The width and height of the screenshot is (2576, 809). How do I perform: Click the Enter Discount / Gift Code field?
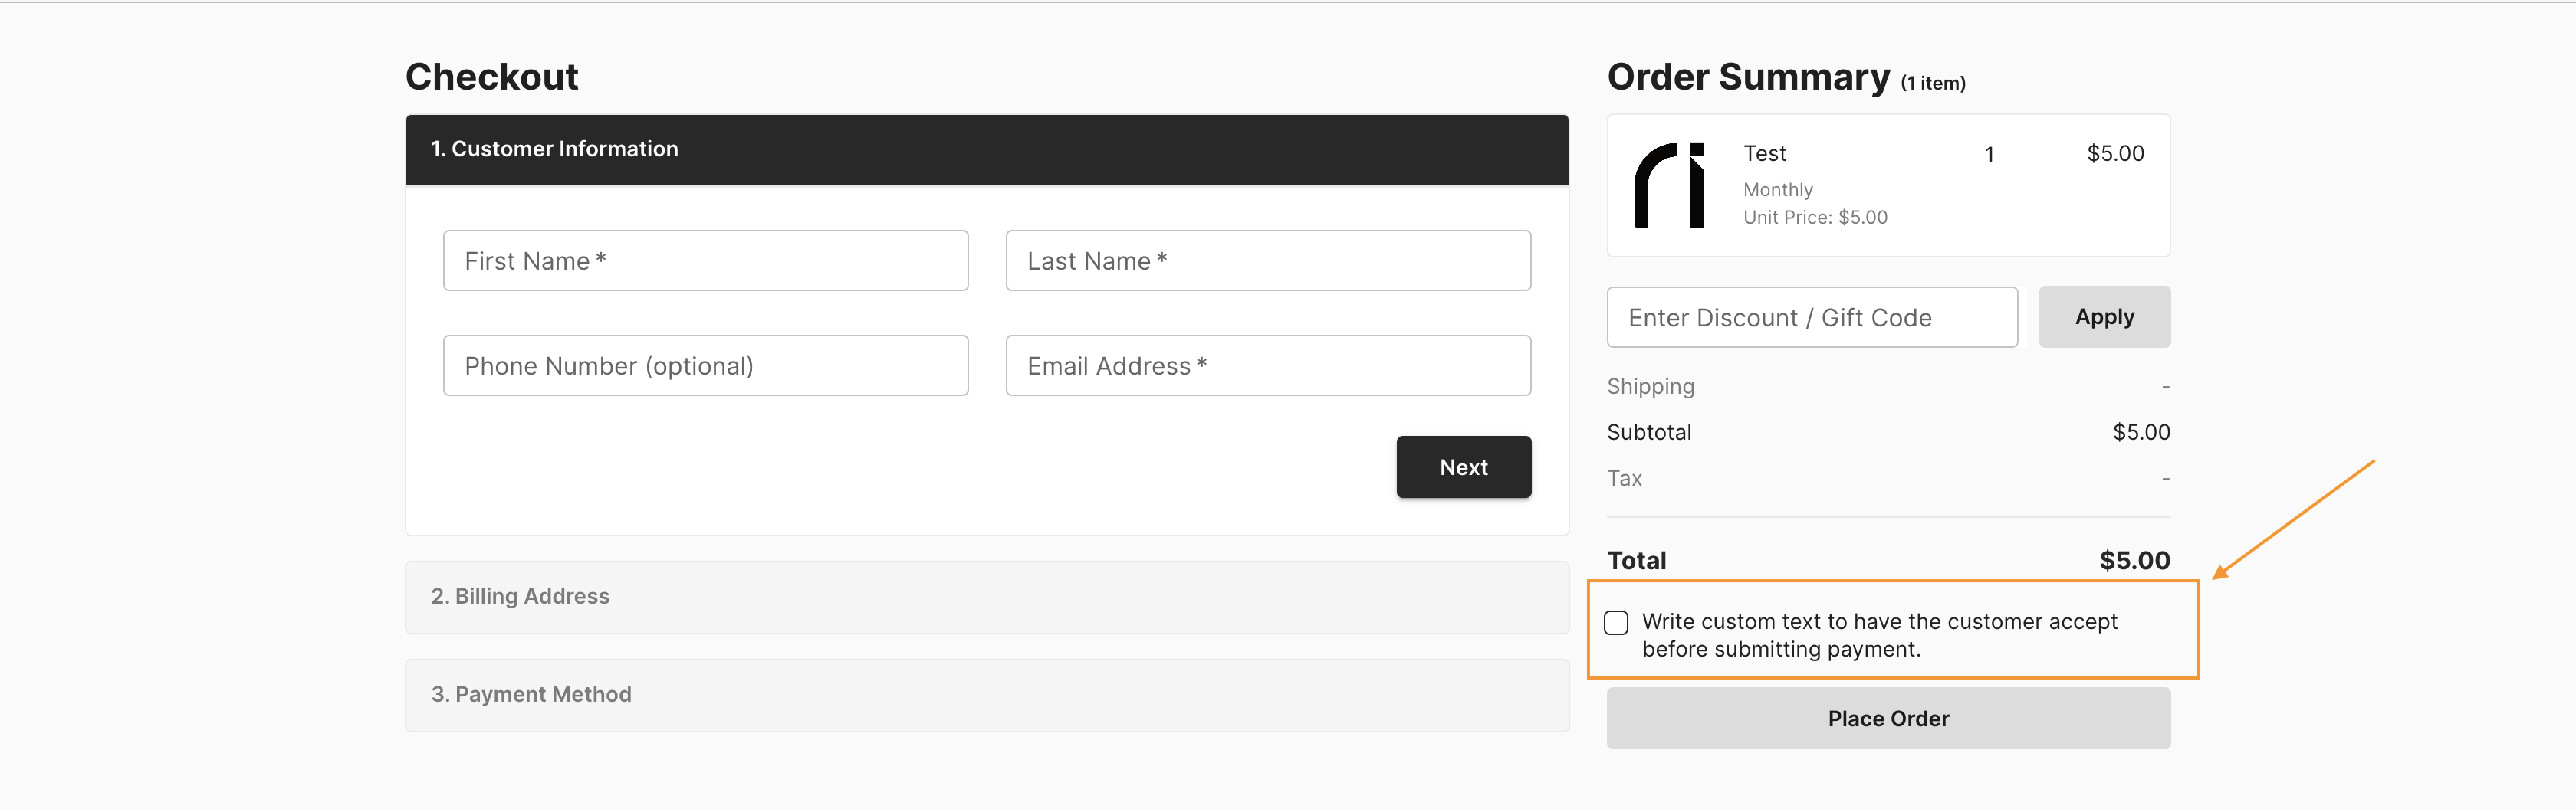[x=1811, y=316]
